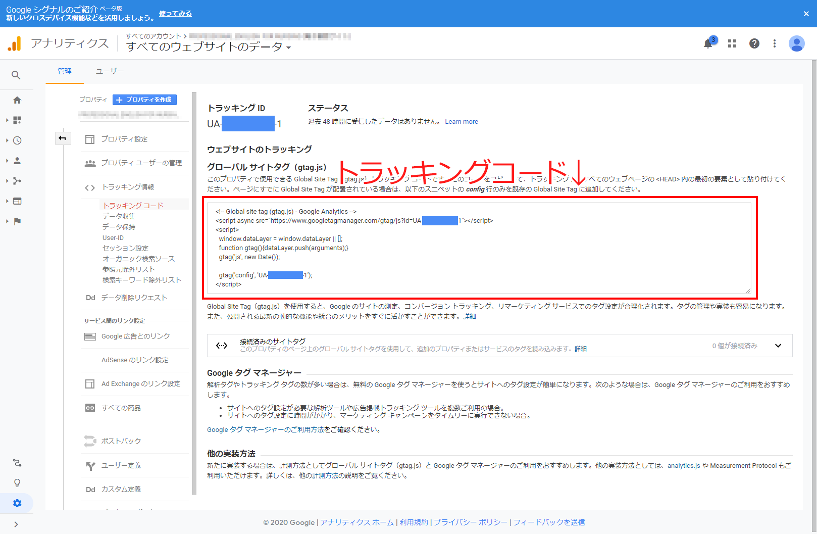
Task: Click フィードバックを送信 footer link
Action: click(549, 522)
